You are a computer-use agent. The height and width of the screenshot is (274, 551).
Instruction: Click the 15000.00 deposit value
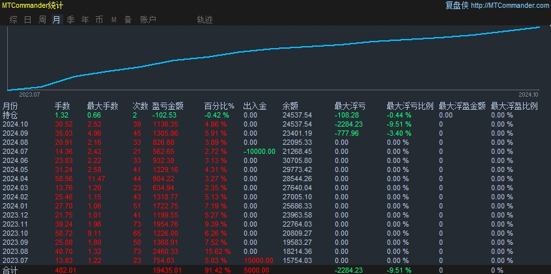[x=259, y=260]
